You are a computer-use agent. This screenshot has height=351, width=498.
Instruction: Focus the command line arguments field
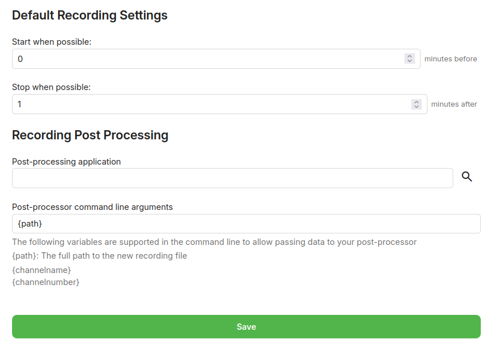229,223
